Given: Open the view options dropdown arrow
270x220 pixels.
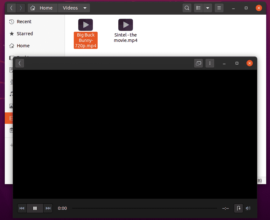Looking at the screenshot, I should [208, 8].
